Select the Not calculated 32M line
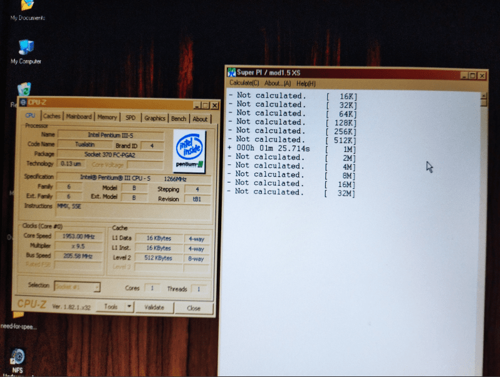This screenshot has height=377, width=500. [x=291, y=193]
